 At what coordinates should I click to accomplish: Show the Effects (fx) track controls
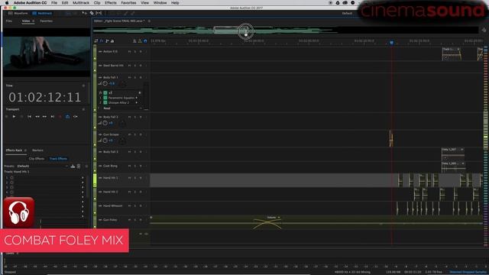(x=102, y=40)
